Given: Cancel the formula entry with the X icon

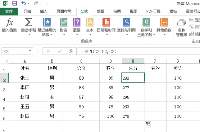Looking at the screenshot, I should coord(48,51).
